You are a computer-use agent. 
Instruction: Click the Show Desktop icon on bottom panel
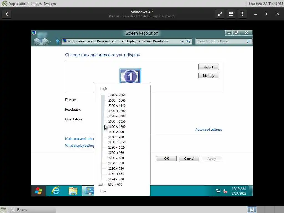pyautogui.click(x=3, y=210)
